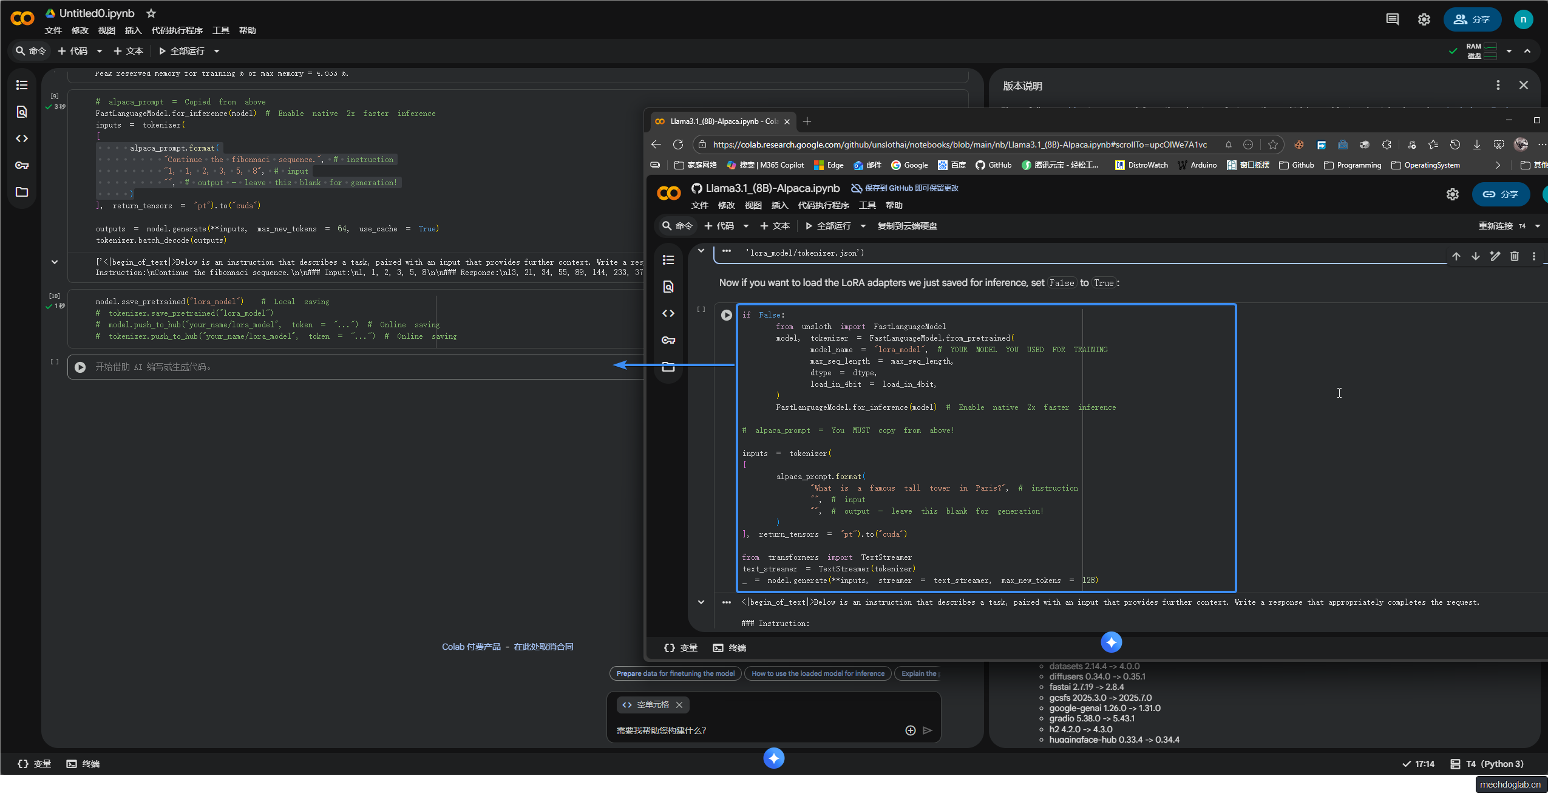This screenshot has height=793, width=1548.
Task: Open the table of contents sidebar icon
Action: pyautogui.click(x=22, y=85)
